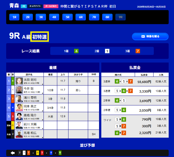Click red car 3 in 並び予想 lineup

[42, 153]
